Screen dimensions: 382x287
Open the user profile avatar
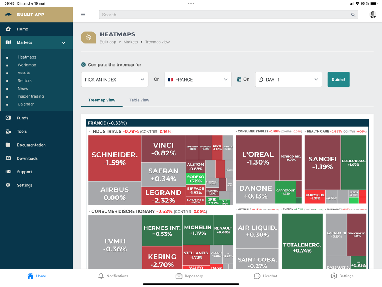coord(372,15)
